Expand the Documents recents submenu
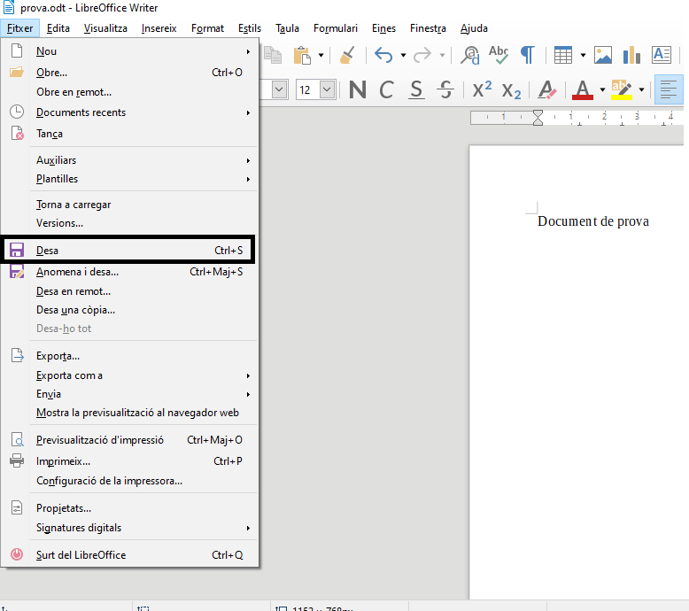This screenshot has height=611, width=689. click(x=130, y=112)
